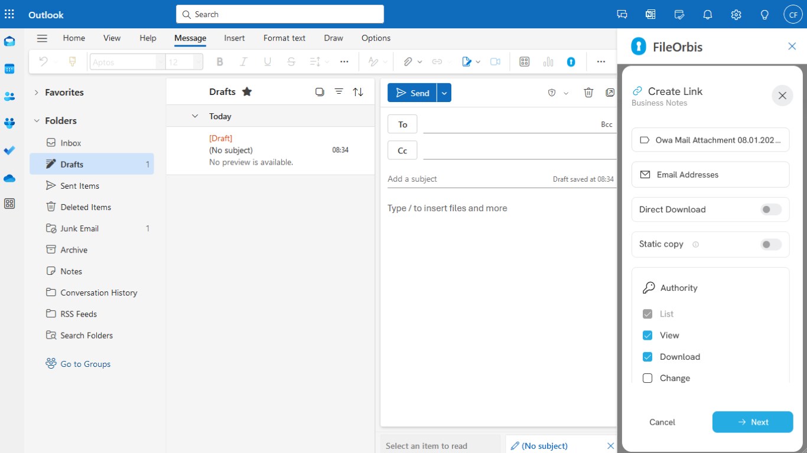Screen dimensions: 807x453
Task: Open Go to Groups link
Action: [x=85, y=364]
